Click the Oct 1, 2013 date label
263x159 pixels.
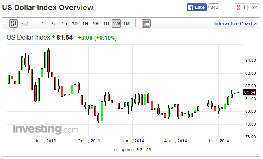click(89, 141)
